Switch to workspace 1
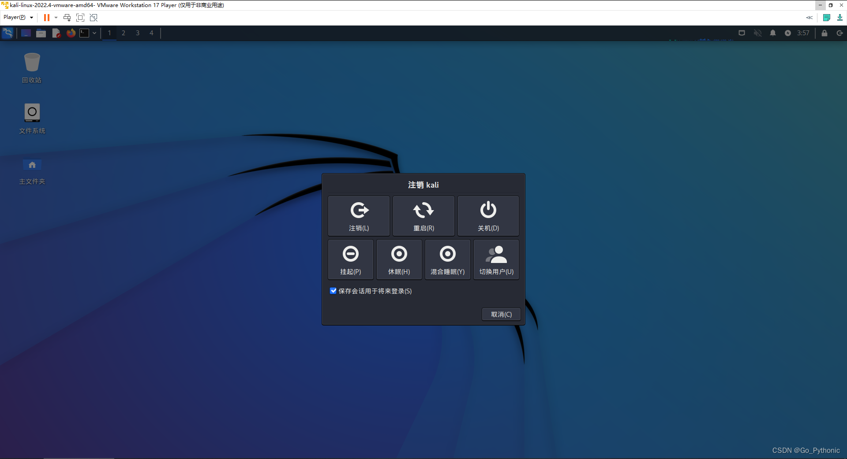847x459 pixels. coord(109,33)
